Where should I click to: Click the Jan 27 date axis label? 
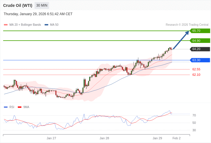click(x=51, y=138)
